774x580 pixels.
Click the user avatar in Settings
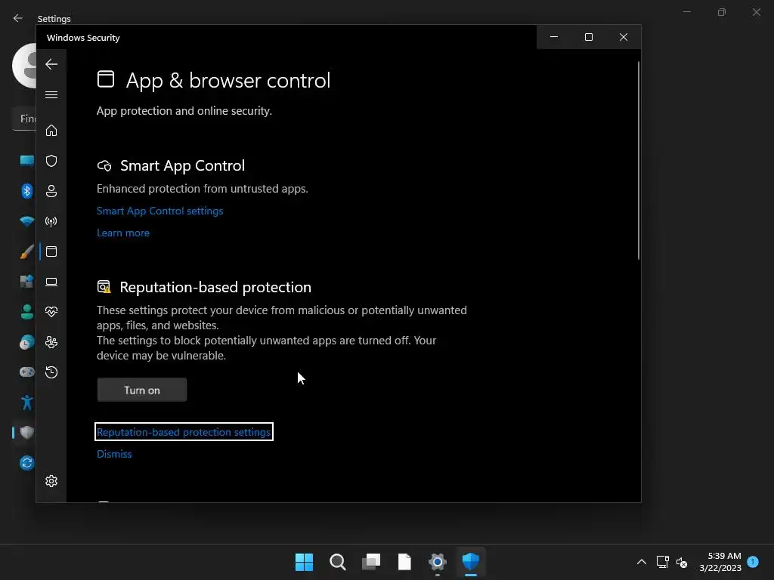click(x=24, y=66)
